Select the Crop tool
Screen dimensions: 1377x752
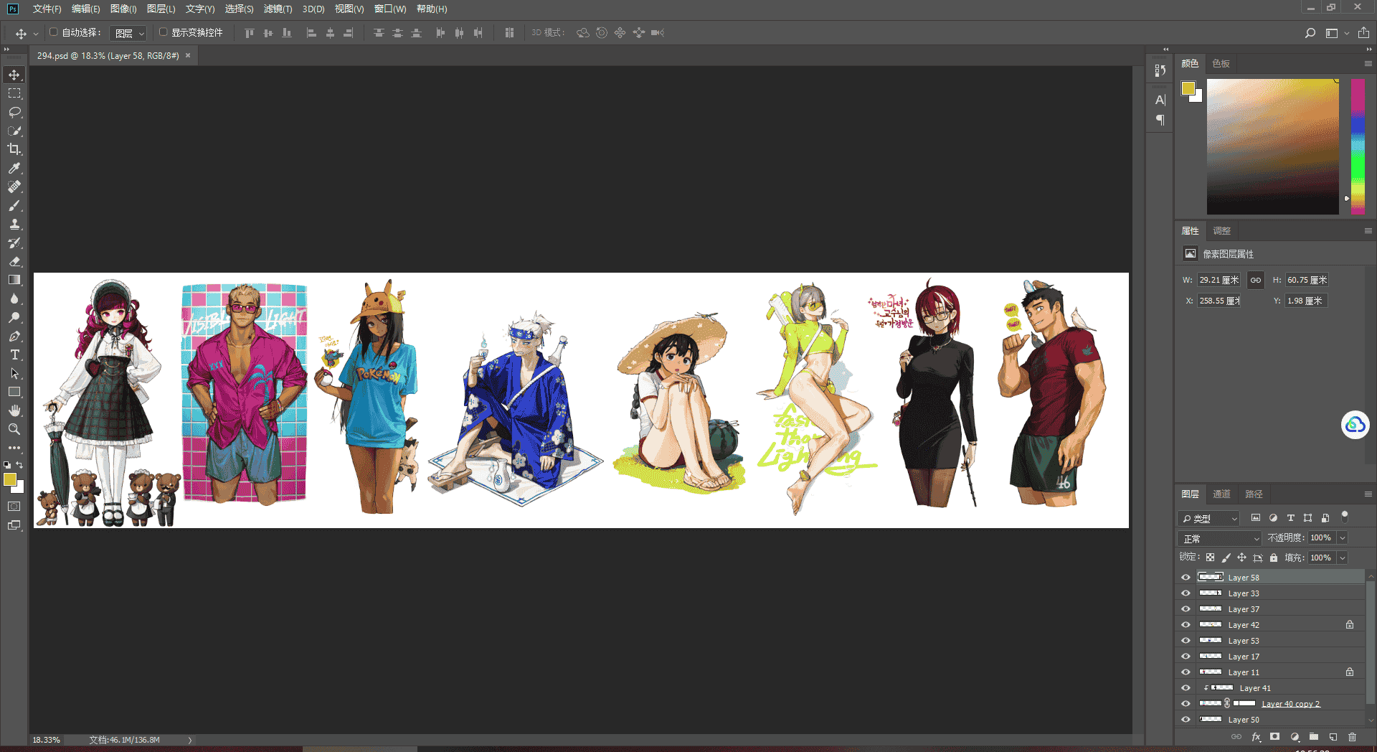pos(14,149)
